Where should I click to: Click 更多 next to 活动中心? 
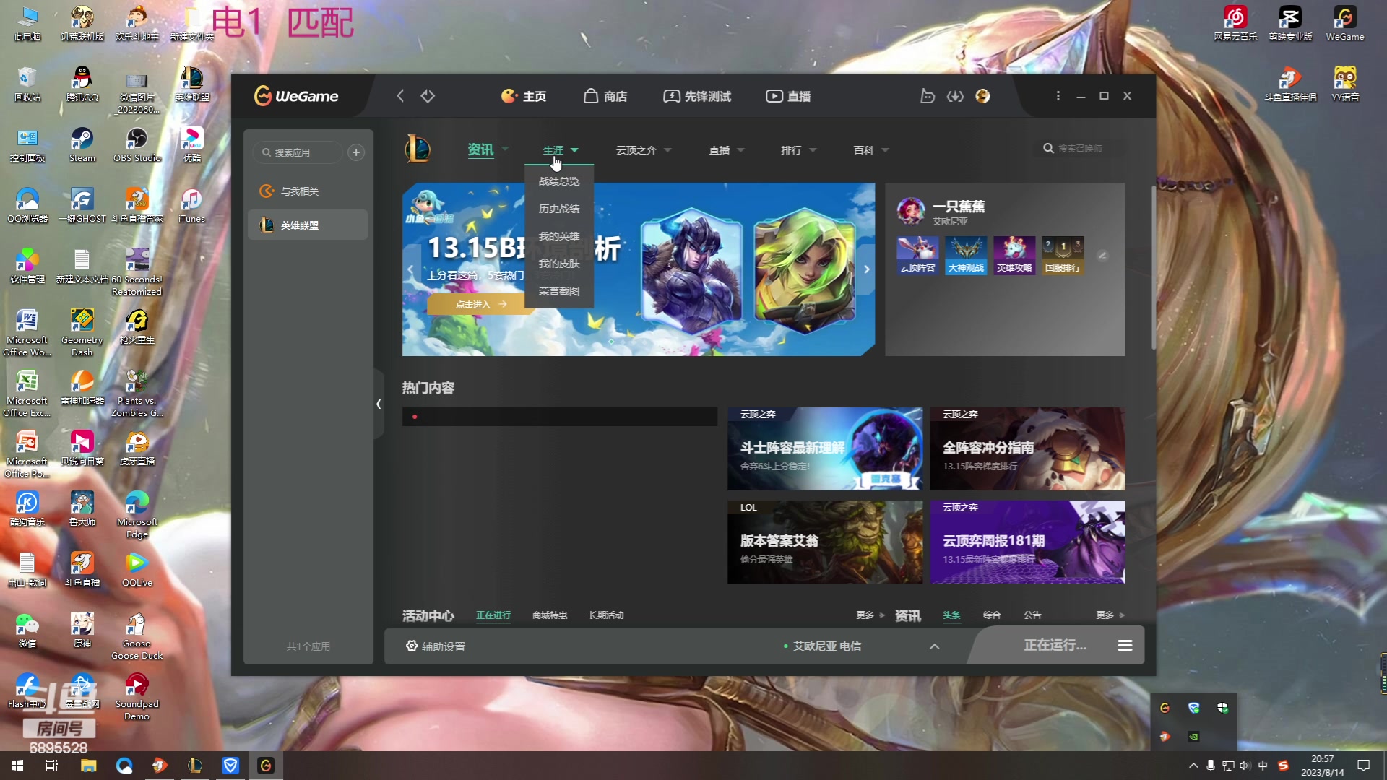click(870, 615)
